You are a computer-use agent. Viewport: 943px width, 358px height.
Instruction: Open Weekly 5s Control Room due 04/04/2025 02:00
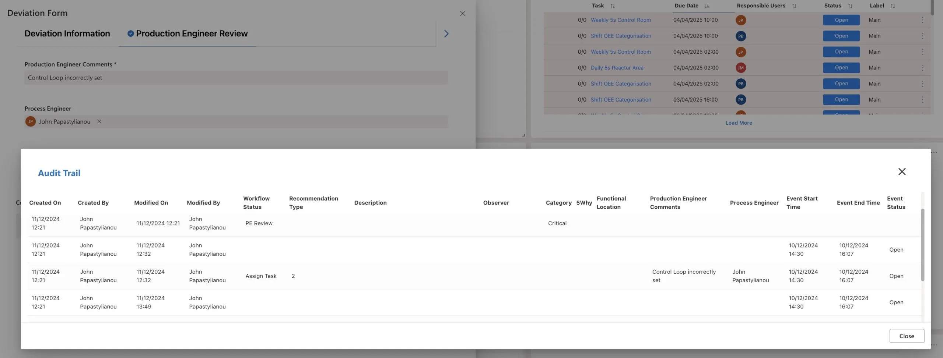pos(621,52)
